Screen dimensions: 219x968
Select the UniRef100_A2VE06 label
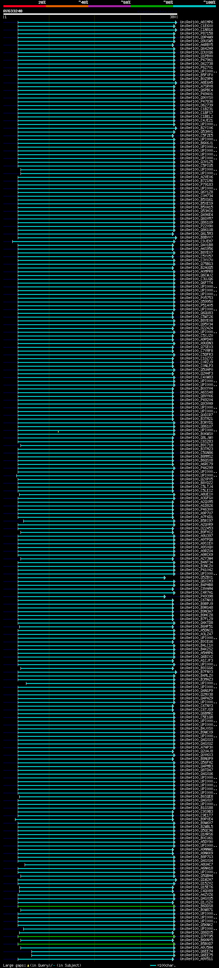click(196, 177)
